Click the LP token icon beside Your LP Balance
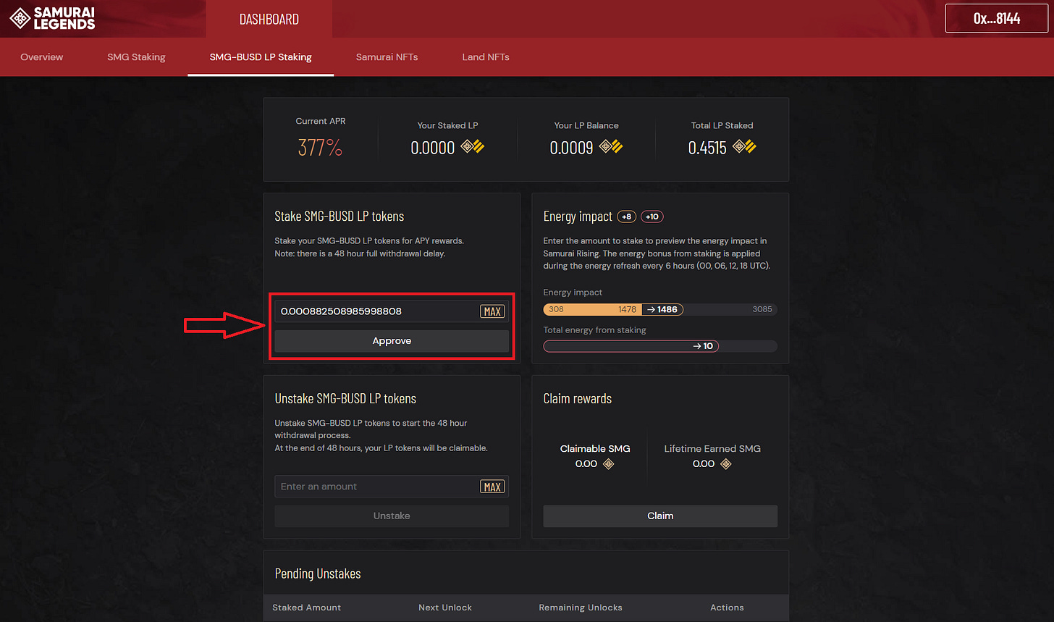The height and width of the screenshot is (622, 1054). tap(611, 147)
